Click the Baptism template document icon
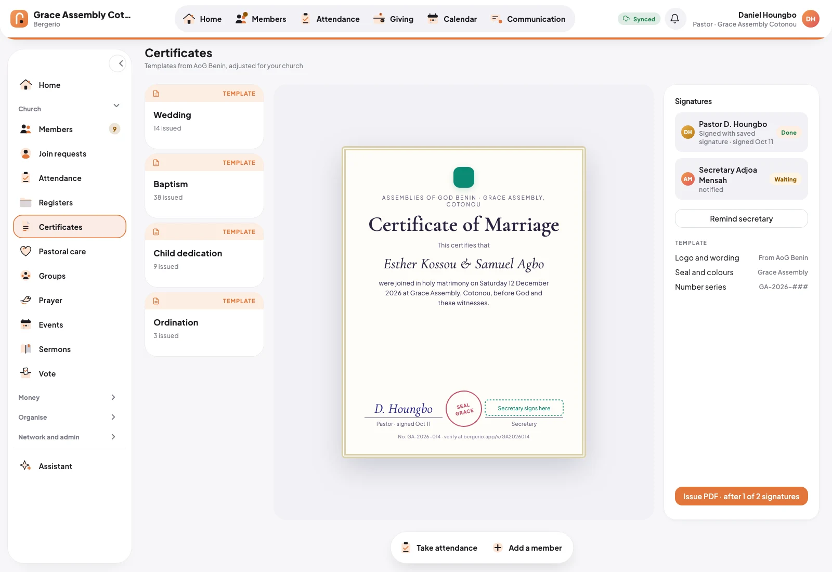Screen dimensions: 832x572 click(x=156, y=163)
